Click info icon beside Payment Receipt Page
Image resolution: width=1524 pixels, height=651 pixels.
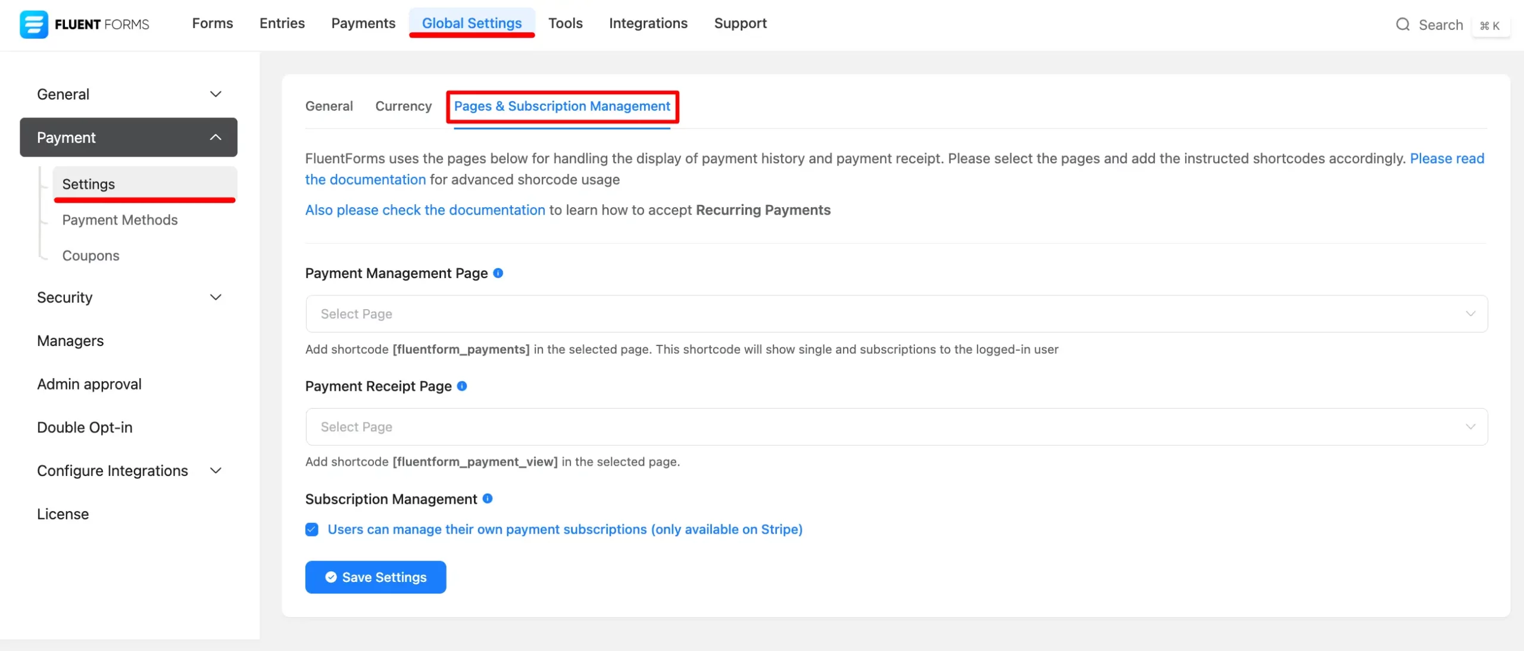[462, 386]
